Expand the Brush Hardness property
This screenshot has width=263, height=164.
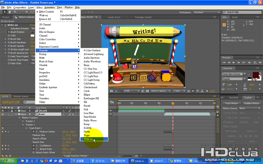pos(5,43)
